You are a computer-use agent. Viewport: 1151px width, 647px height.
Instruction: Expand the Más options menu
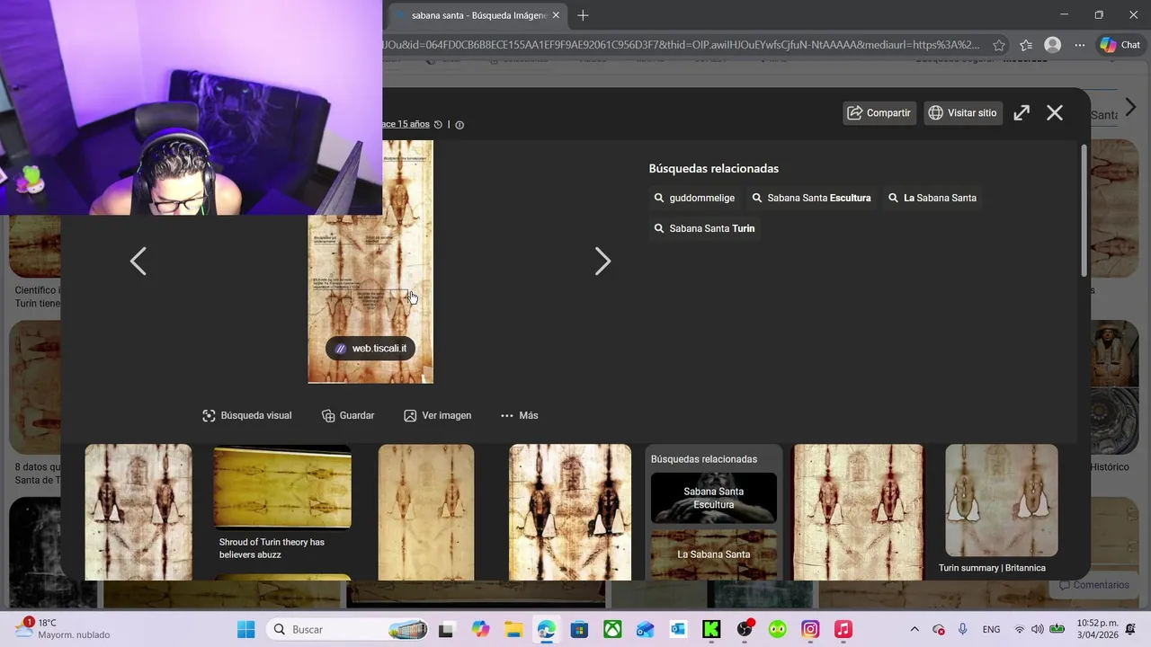pyautogui.click(x=519, y=415)
